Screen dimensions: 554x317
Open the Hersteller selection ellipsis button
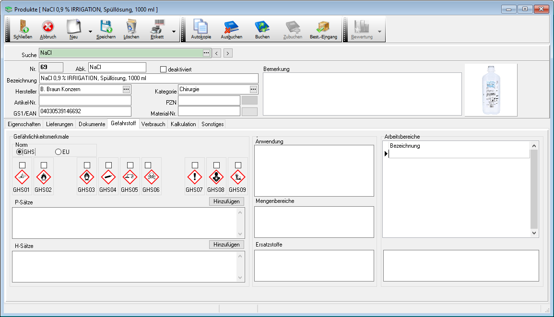(126, 89)
